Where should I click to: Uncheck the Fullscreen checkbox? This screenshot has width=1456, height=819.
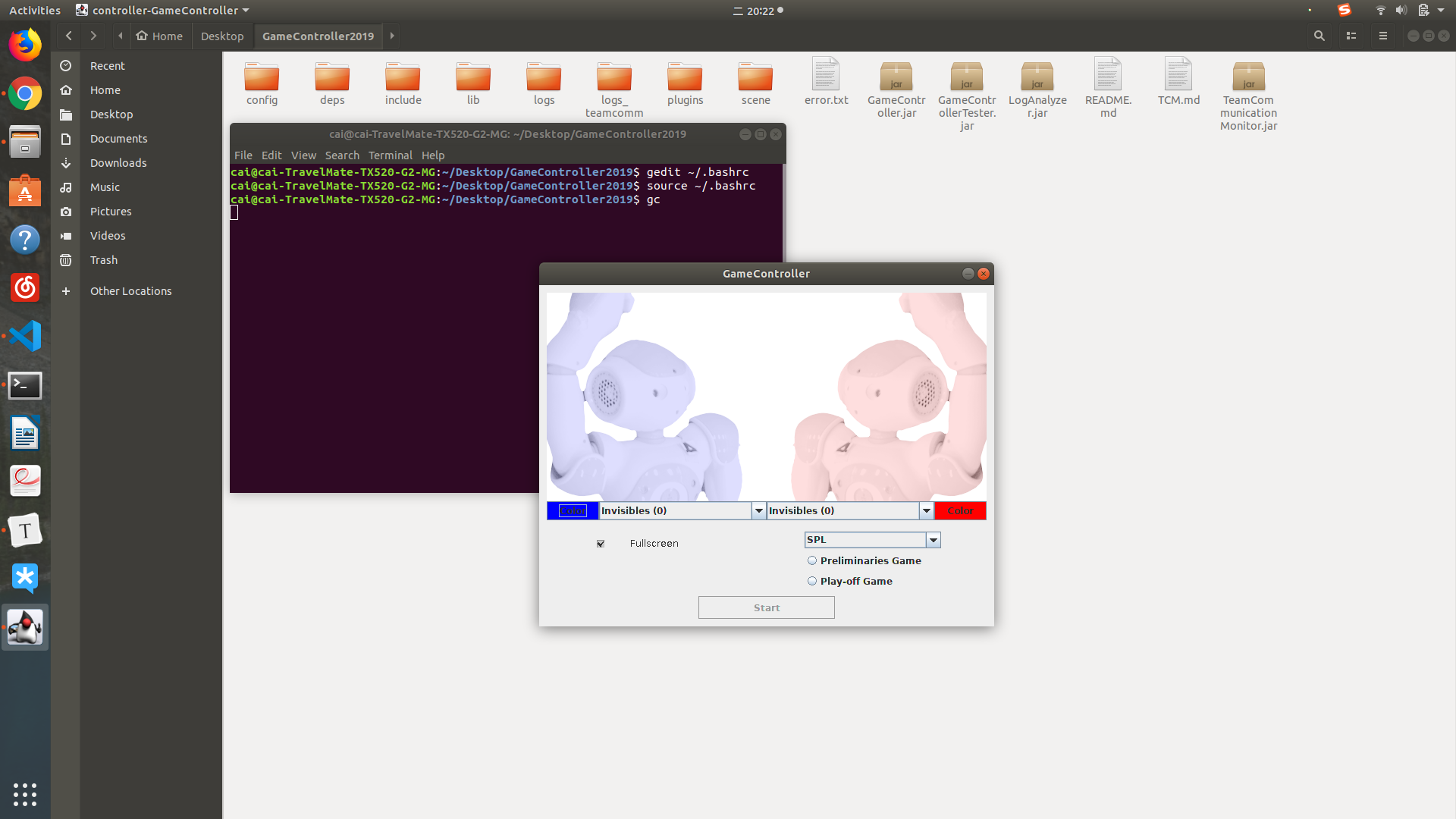tap(601, 544)
